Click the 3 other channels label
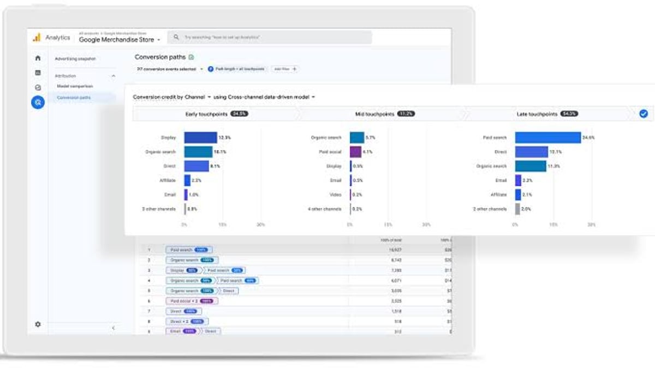The image size is (655, 368). click(158, 209)
